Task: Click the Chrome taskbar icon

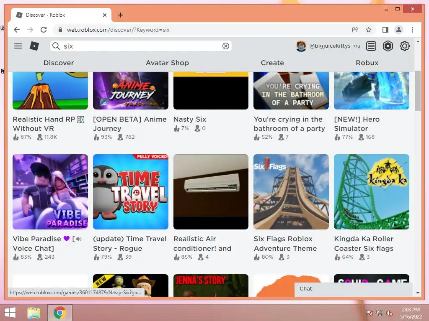Action: pos(60,313)
